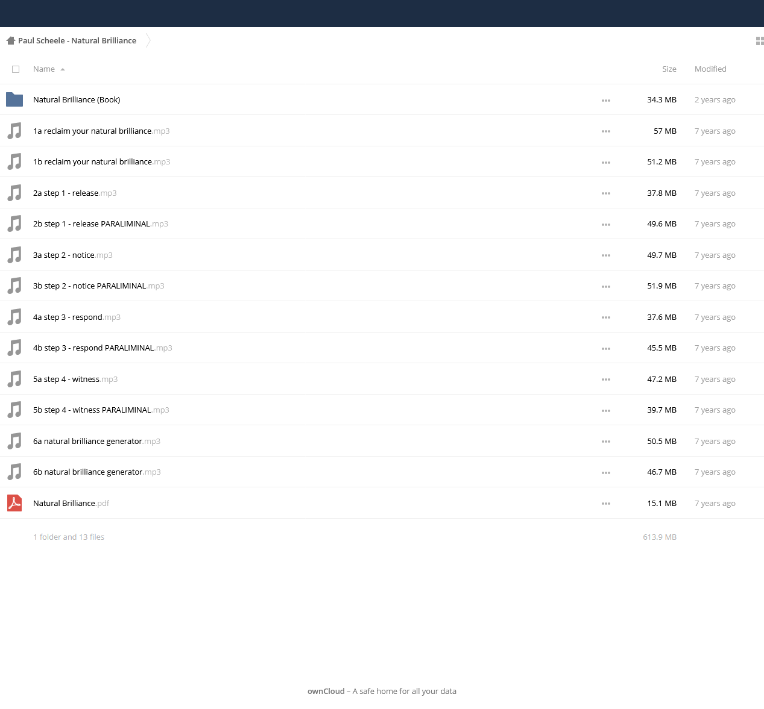The image size is (764, 709).
Task: Click music icon for 4b step 3 - respond PARALIMINAL
Action: click(14, 348)
